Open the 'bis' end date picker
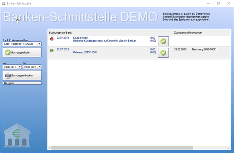 tap(39, 67)
